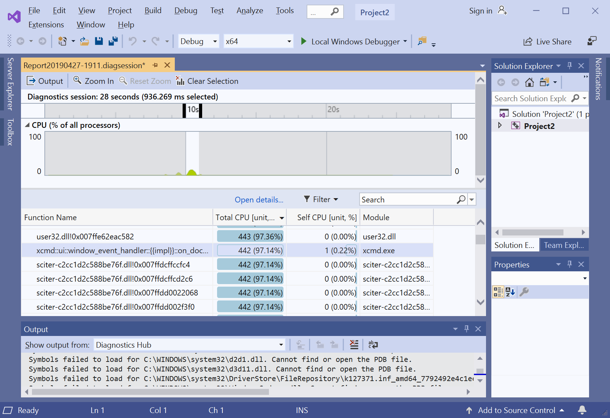Toggle Categorized view in Properties
This screenshot has width=610, height=418.
pyautogui.click(x=498, y=292)
